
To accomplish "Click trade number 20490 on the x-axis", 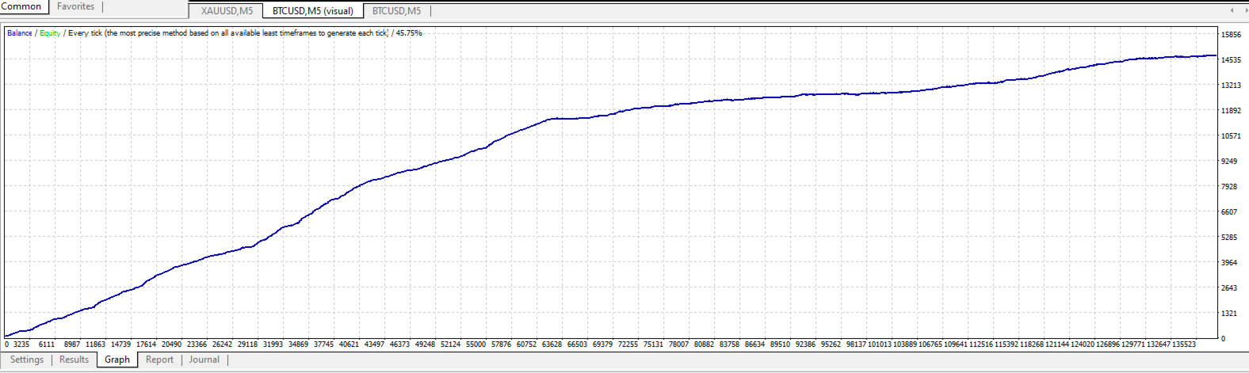I will click(171, 344).
